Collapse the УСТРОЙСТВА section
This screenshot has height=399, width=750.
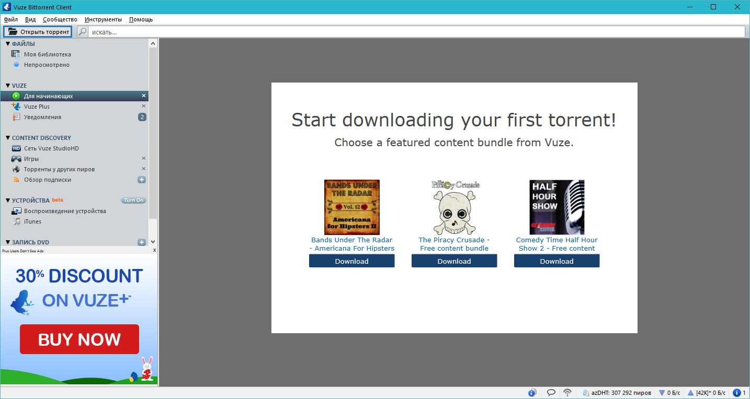click(x=8, y=201)
